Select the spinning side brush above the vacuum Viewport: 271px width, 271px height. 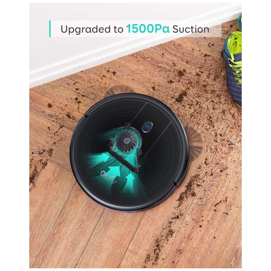coord(119,91)
